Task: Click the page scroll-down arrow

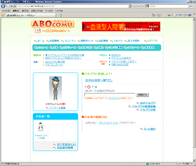Action: click(x=194, y=160)
